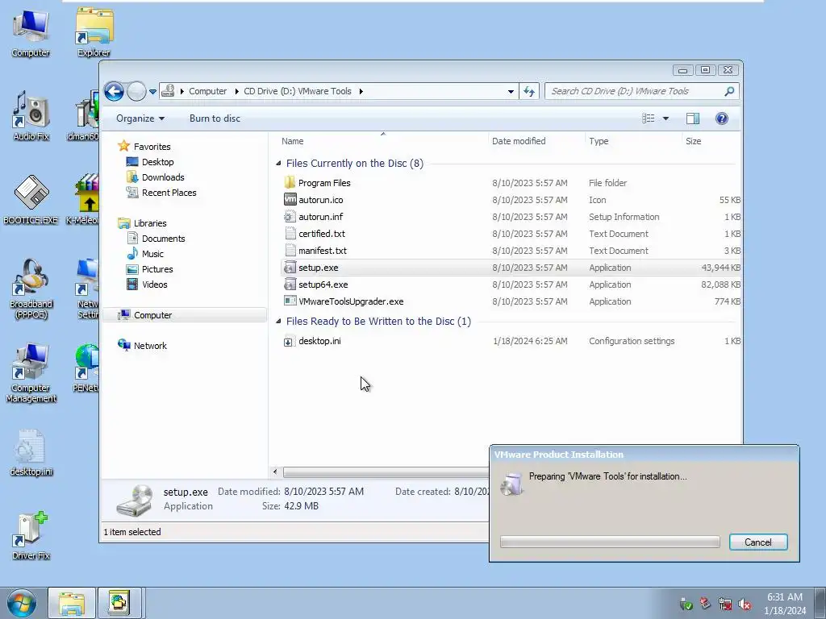
Task: Sort files by Size column
Action: pos(711,141)
